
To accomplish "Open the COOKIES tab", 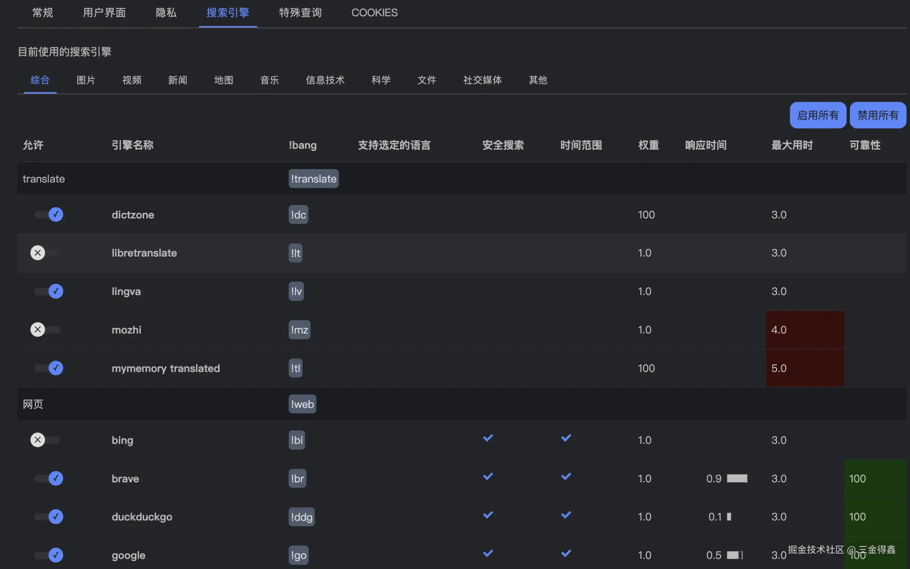I will click(374, 13).
